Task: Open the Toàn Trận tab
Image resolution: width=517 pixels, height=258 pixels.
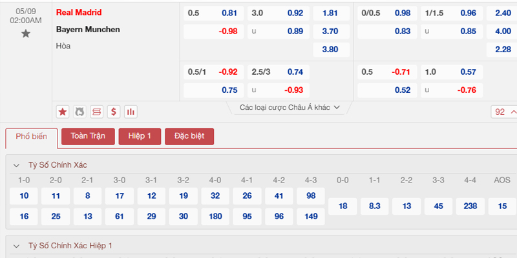Action: (x=88, y=136)
